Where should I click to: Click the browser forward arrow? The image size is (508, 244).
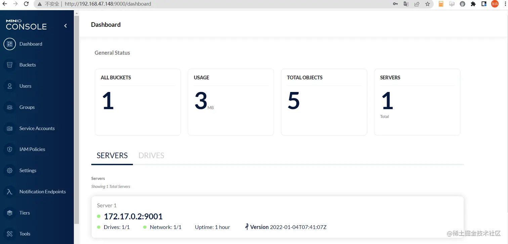pyautogui.click(x=15, y=4)
